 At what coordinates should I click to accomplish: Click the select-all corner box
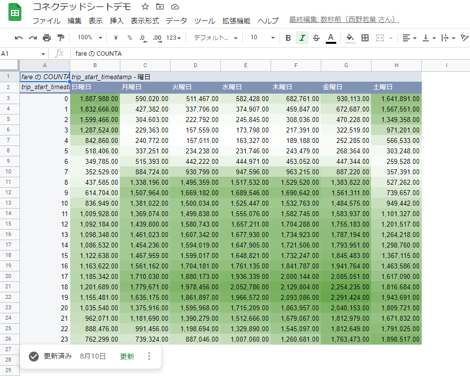(x=9, y=65)
